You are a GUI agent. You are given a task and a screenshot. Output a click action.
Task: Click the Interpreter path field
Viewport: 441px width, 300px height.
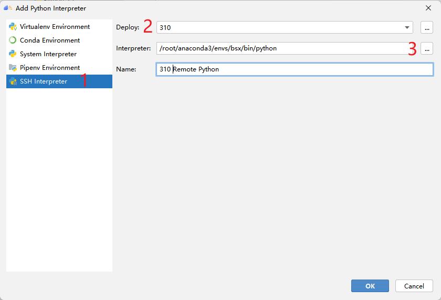pos(285,48)
